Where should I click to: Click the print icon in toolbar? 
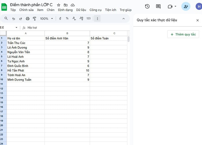[x=28, y=18]
